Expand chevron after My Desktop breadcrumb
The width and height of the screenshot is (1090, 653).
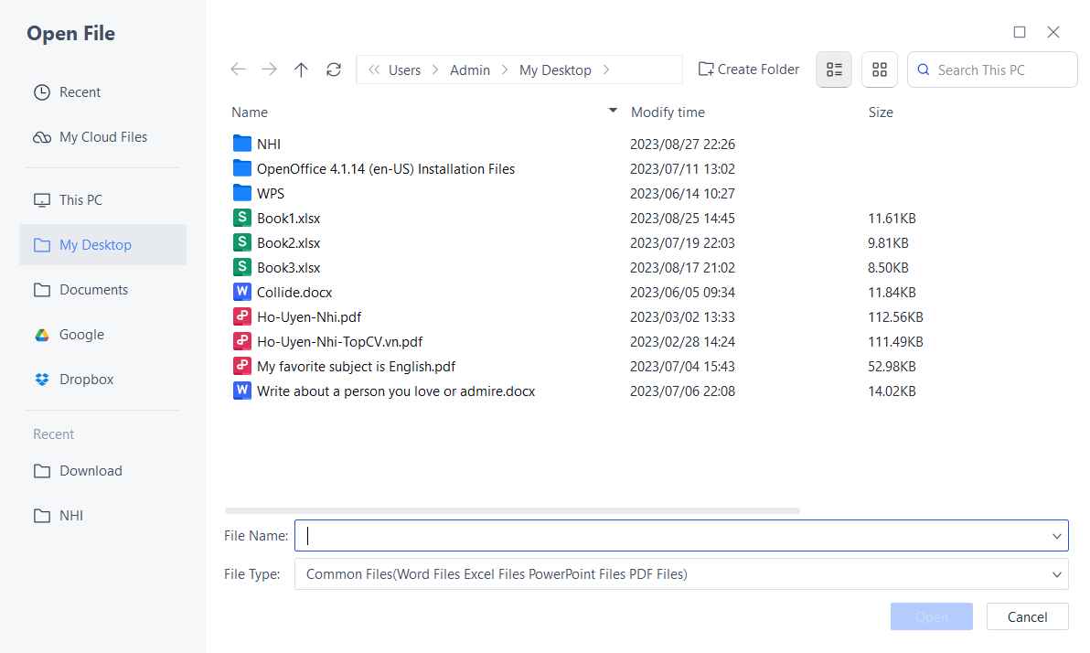point(606,70)
